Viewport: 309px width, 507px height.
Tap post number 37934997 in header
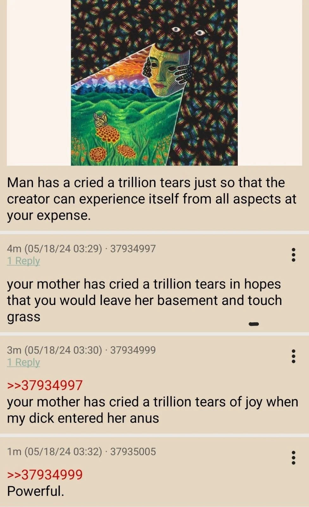pyautogui.click(x=133, y=249)
